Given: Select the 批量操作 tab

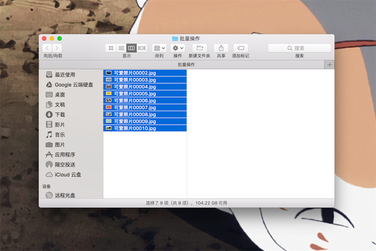Looking at the screenshot, I should coord(186,65).
